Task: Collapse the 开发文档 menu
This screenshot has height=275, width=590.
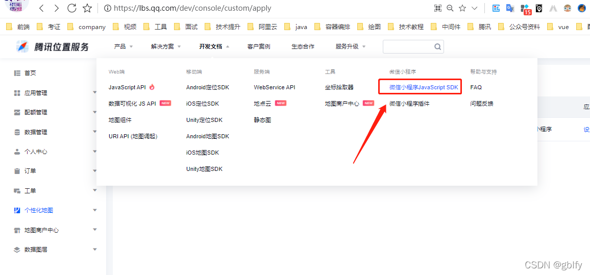Action: [x=214, y=46]
